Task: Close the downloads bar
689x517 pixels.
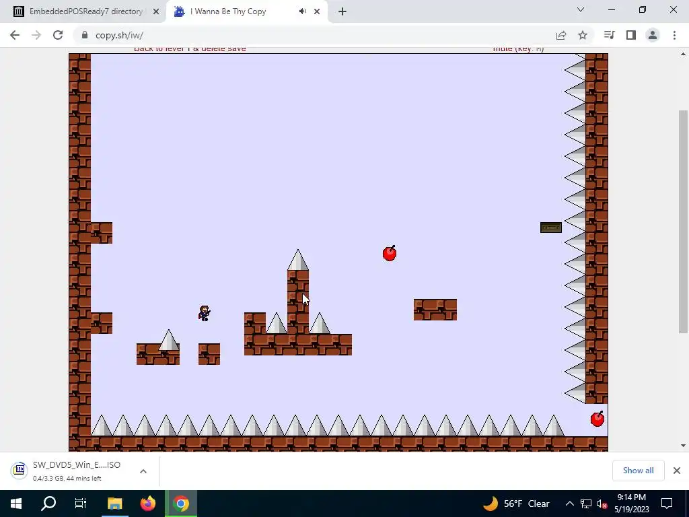Action: pyautogui.click(x=677, y=471)
